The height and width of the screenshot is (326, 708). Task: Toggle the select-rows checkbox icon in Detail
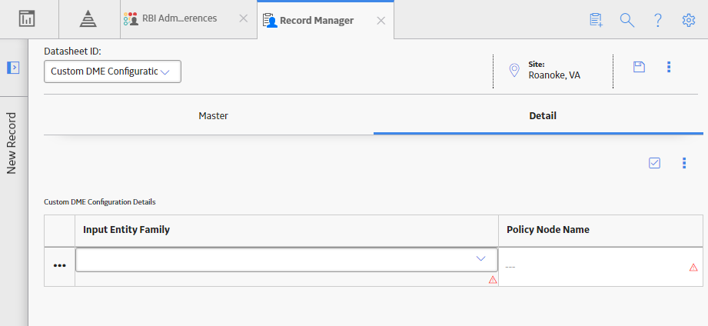point(654,162)
